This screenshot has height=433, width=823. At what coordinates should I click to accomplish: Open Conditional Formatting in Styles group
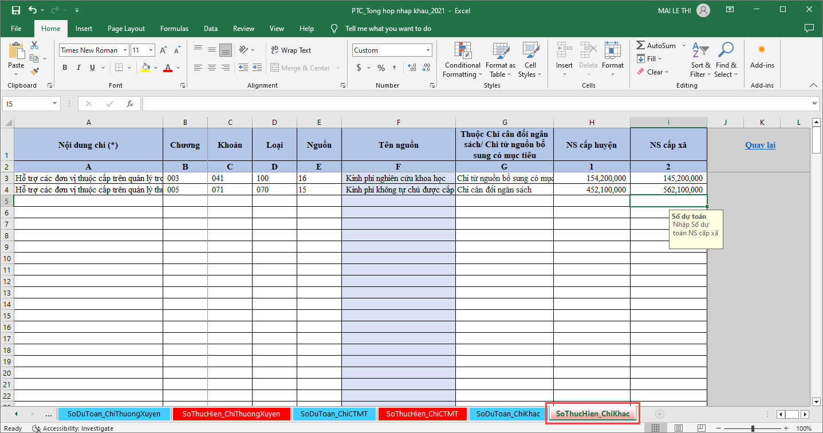(x=462, y=60)
